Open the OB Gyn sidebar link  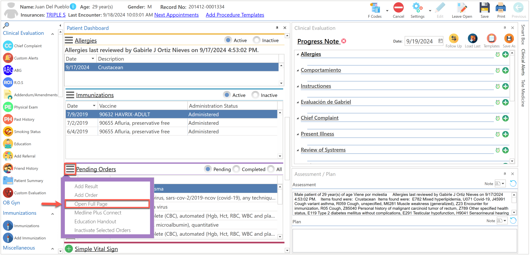[x=12, y=203]
